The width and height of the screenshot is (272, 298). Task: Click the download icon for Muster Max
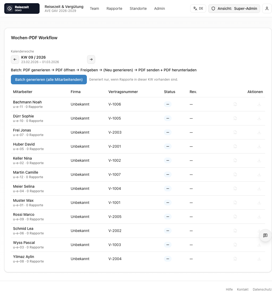tap(259, 203)
